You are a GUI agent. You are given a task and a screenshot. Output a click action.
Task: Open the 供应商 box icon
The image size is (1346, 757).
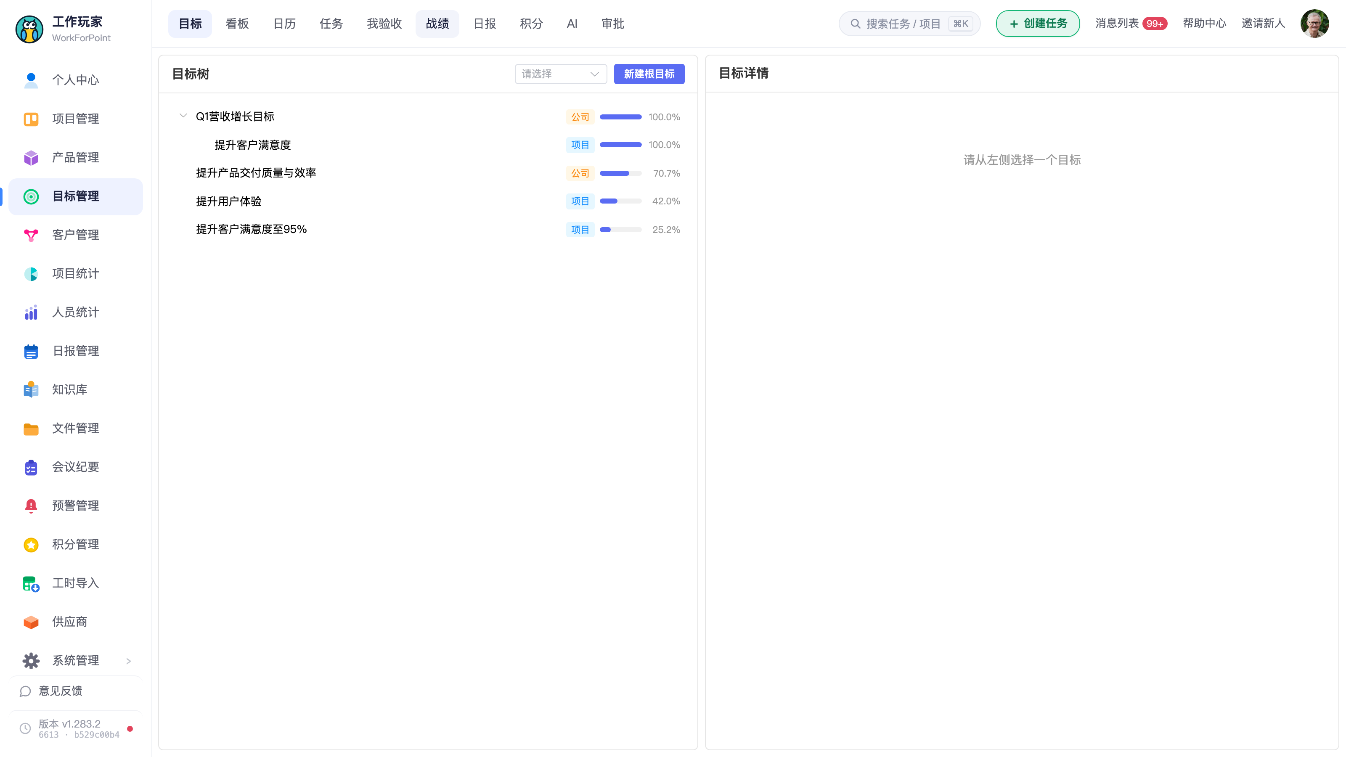tap(31, 622)
